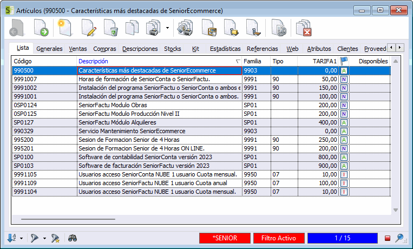Switch to the Clientes tab

coord(348,49)
